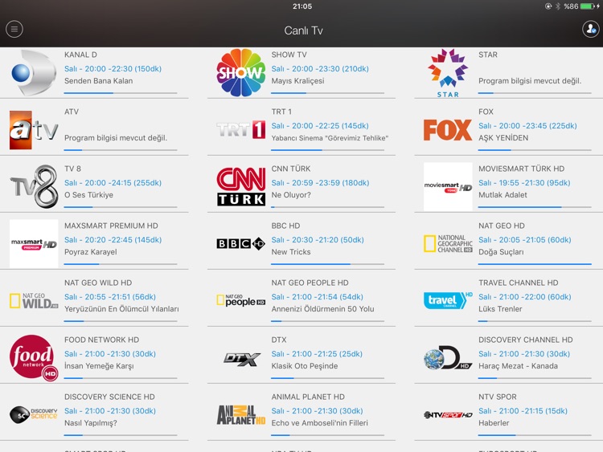Select 'Annenizi Öldürmenin 50 Yolu' program
This screenshot has height=452, width=603.
322,309
